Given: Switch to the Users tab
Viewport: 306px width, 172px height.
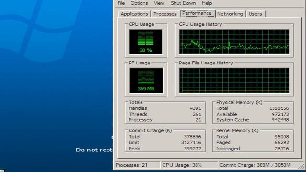Looking at the screenshot, I should 255,14.
